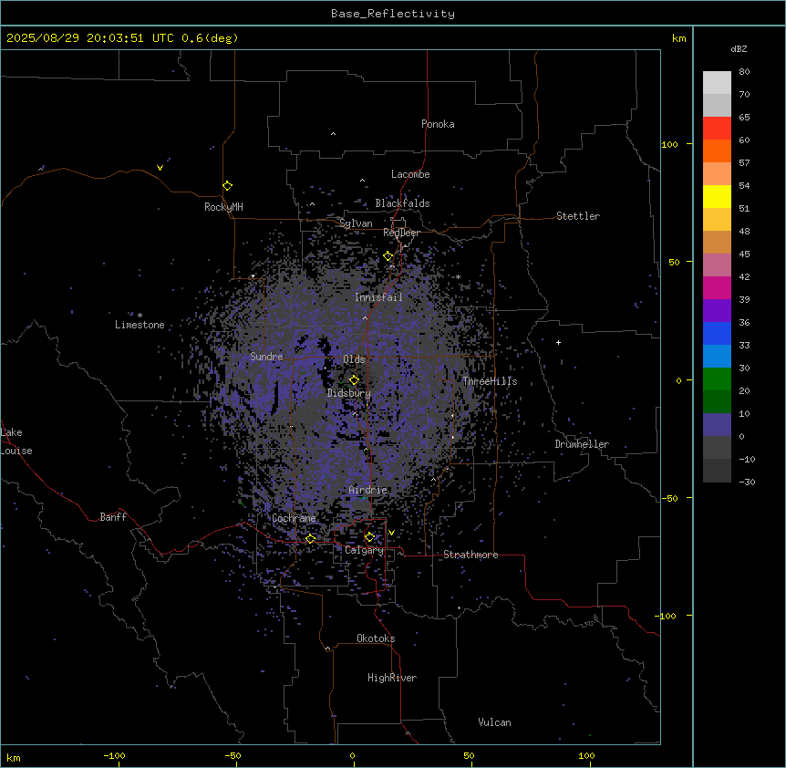
Task: Click the Drumheller city label
Action: (x=582, y=444)
